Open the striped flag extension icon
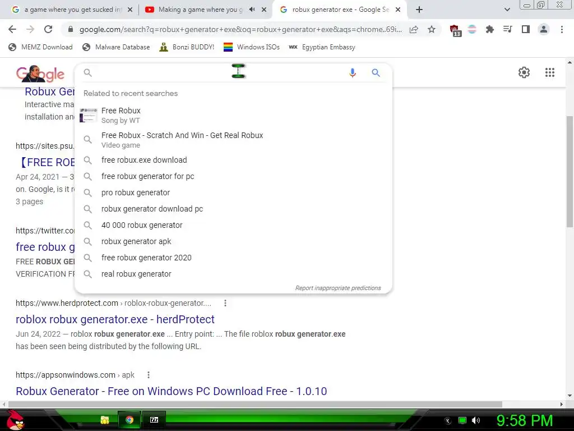The width and height of the screenshot is (574, 431). (472, 29)
